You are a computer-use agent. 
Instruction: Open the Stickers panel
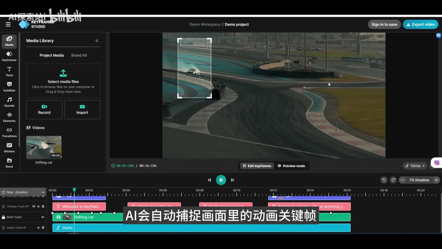click(9, 148)
